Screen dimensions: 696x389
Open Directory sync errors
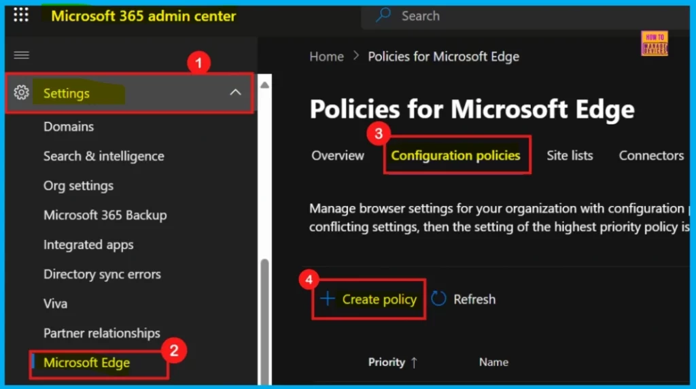pos(102,275)
